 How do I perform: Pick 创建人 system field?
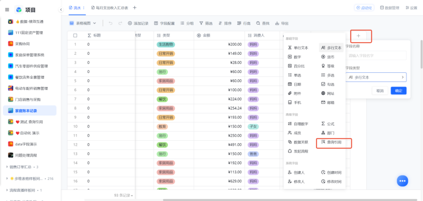coord(296,173)
